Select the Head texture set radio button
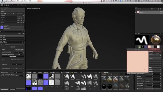This screenshot has width=163, height=92. tap(1, 38)
